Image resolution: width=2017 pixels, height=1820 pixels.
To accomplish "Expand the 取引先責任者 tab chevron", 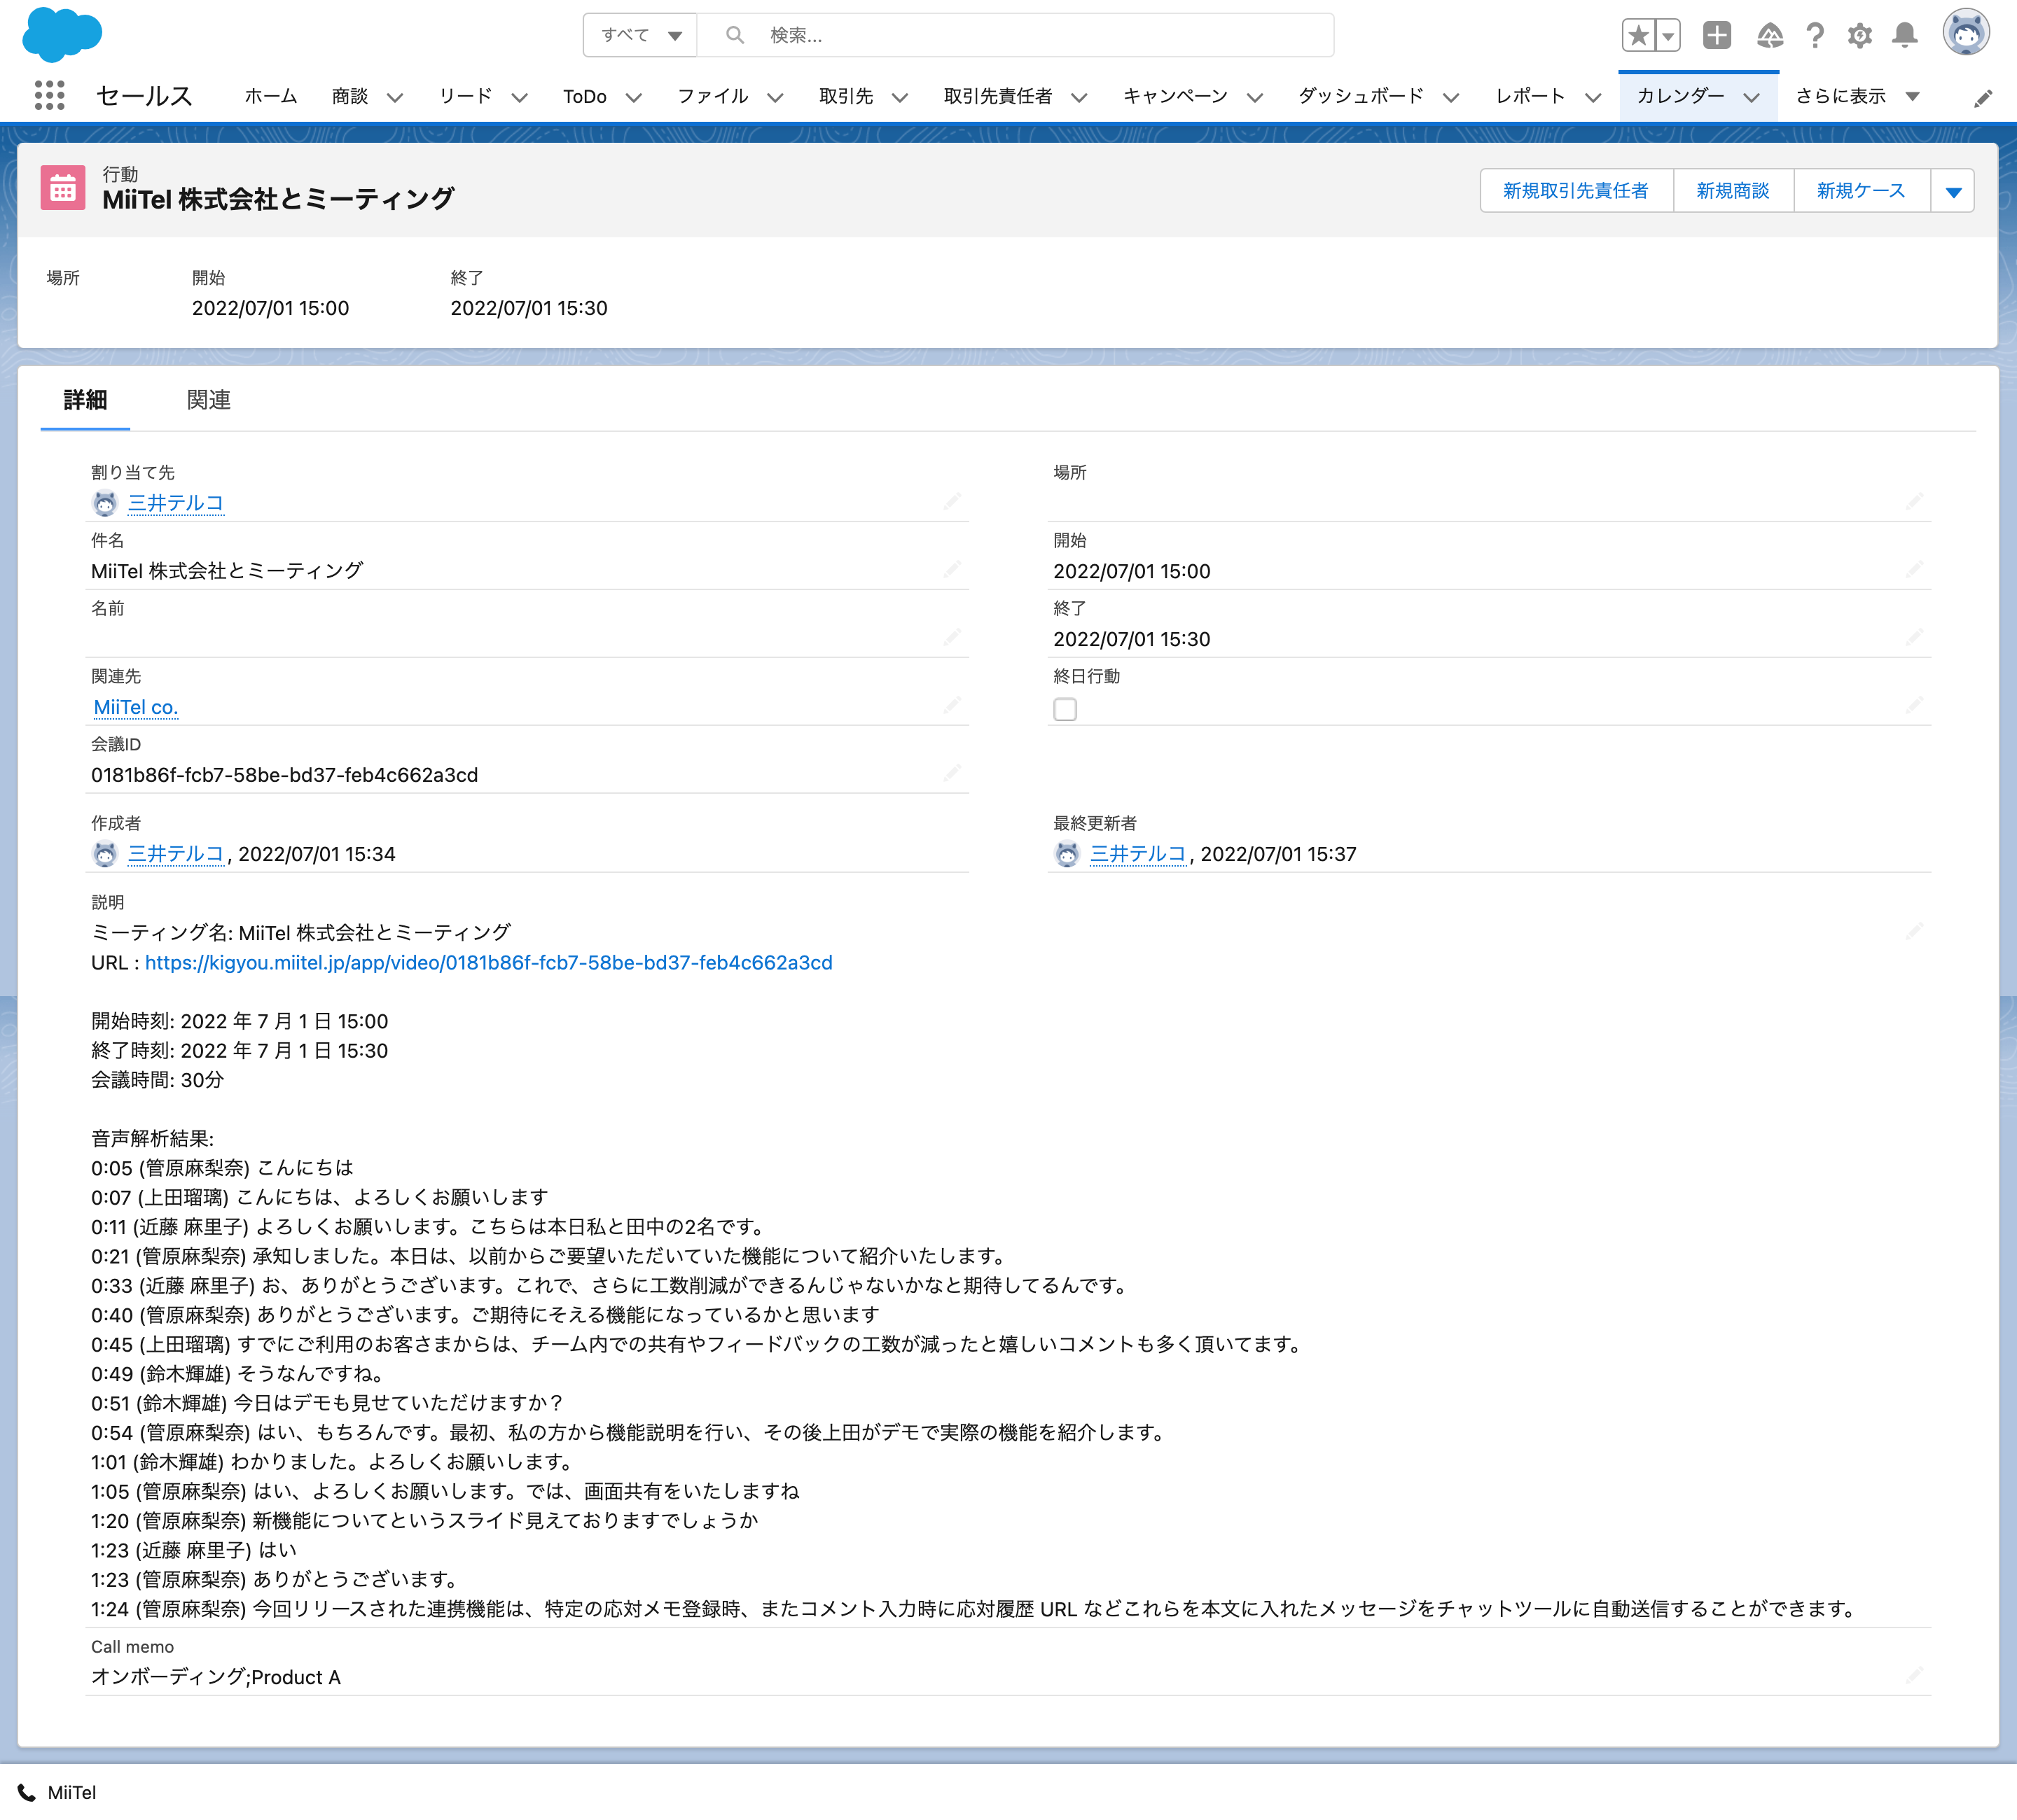I will 1079,97.
